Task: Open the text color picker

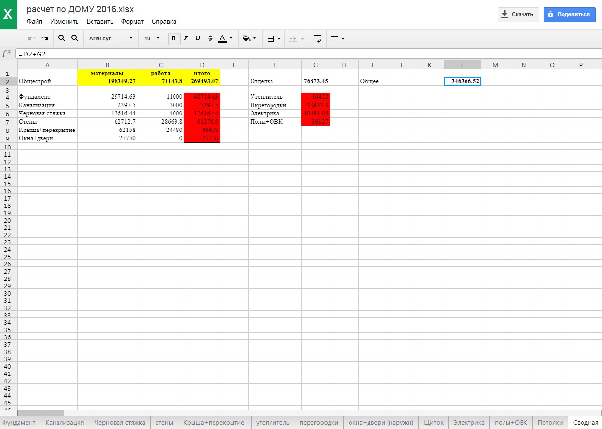Action: click(225, 38)
